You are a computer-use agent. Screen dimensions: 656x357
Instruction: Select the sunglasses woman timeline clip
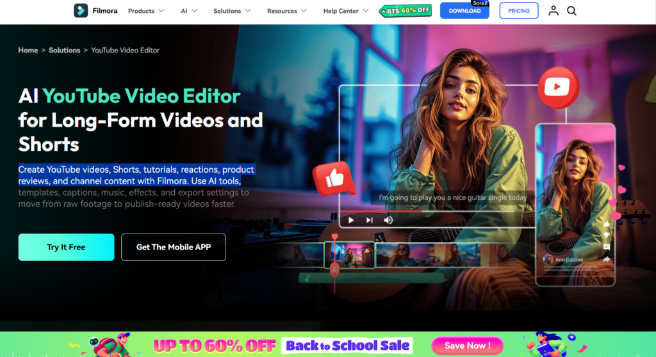click(402, 255)
